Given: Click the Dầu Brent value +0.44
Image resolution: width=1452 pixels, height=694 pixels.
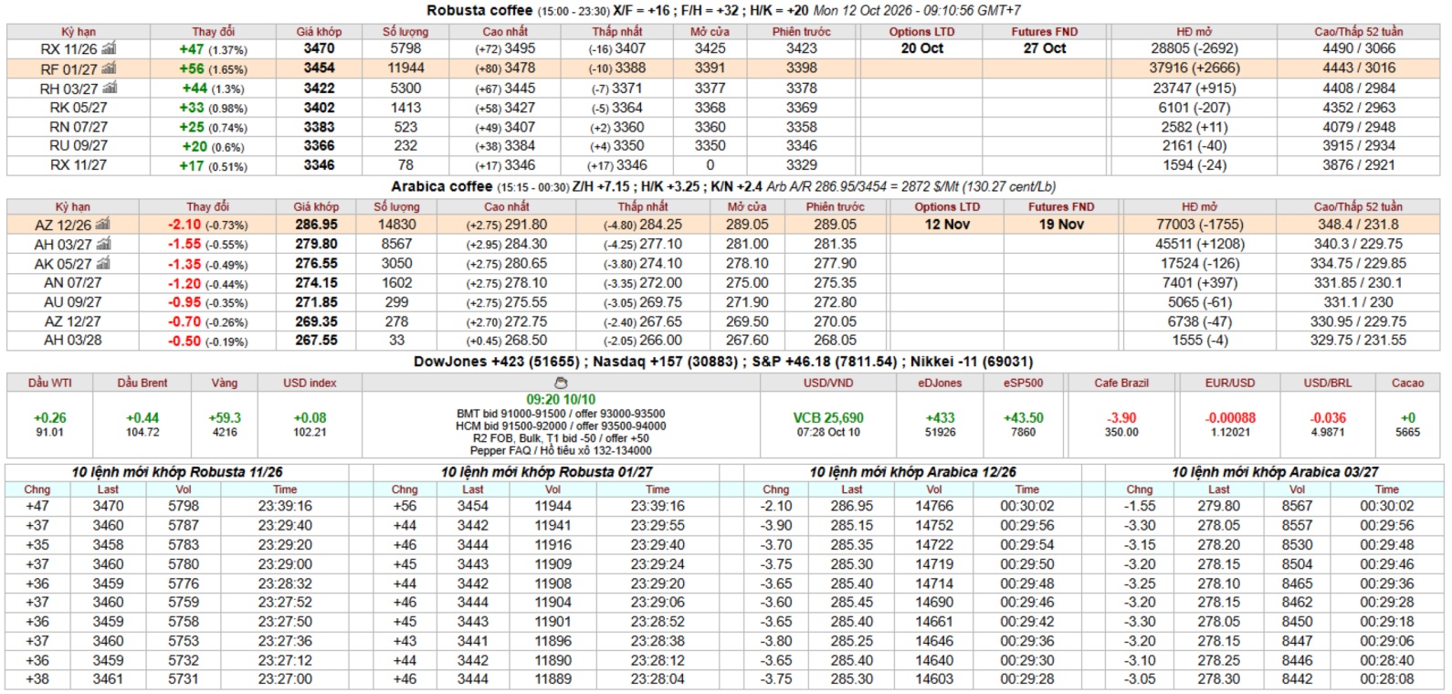Looking at the screenshot, I should (x=142, y=417).
